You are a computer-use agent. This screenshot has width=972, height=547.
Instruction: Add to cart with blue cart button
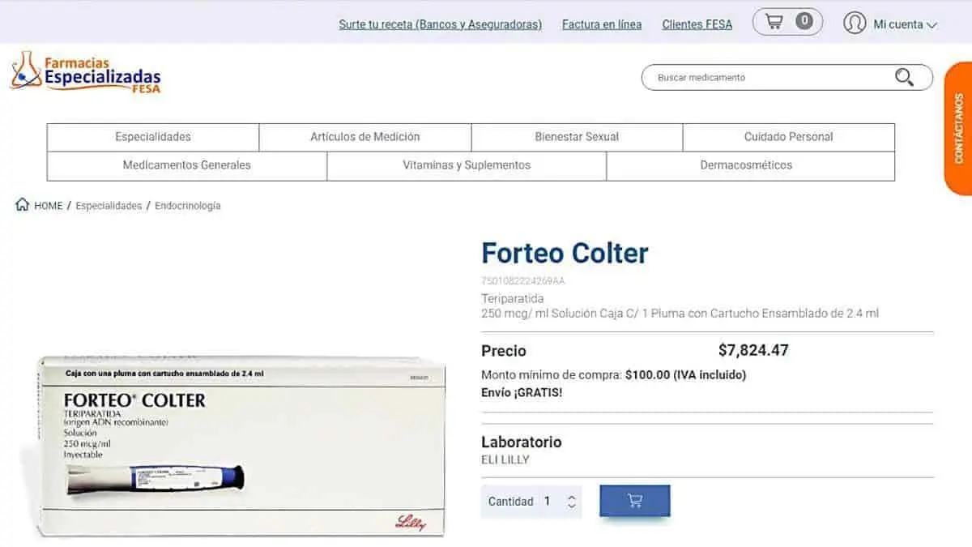tap(635, 501)
